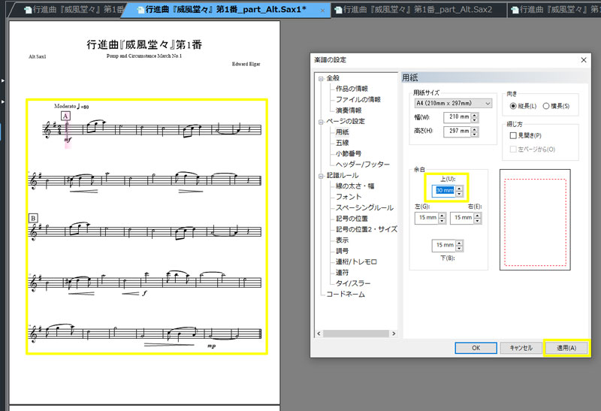Viewport: 601px width, 411px height.
Task: Select 調号 in the settings tree
Action: pyautogui.click(x=342, y=251)
